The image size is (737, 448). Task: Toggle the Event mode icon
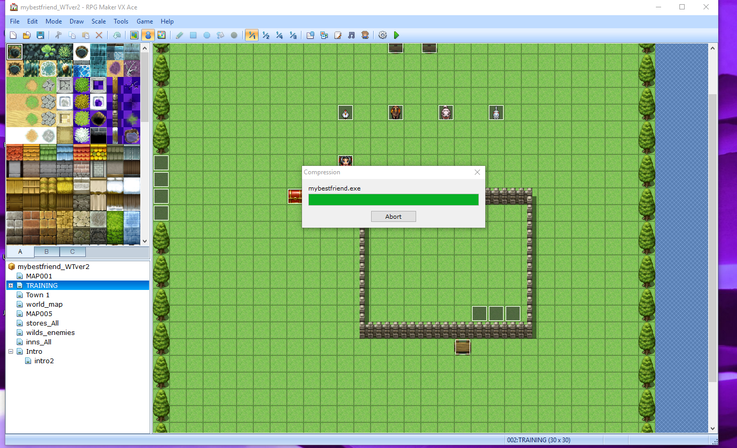pyautogui.click(x=148, y=35)
